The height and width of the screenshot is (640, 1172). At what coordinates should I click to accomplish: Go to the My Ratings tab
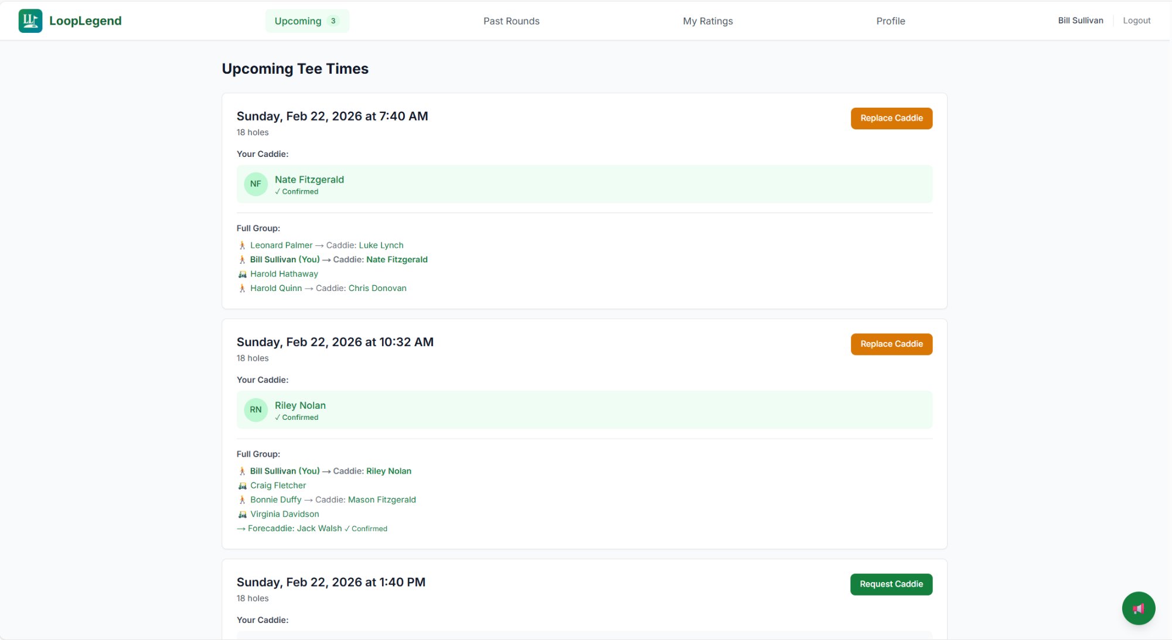[707, 21]
